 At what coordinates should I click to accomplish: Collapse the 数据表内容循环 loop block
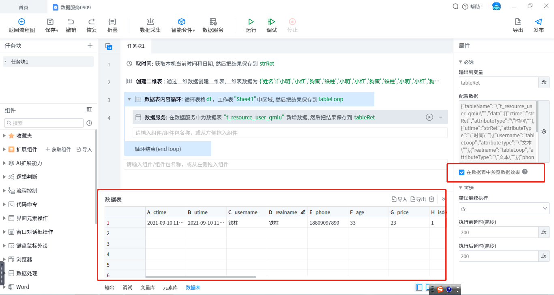129,100
